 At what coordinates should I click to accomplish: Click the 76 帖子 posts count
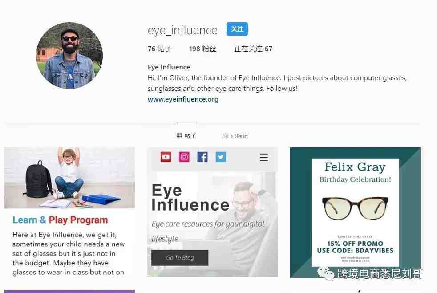coord(159,49)
